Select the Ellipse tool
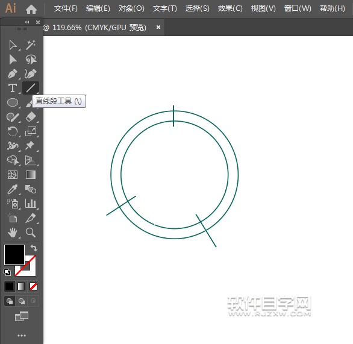The image size is (353, 344). tap(13, 102)
